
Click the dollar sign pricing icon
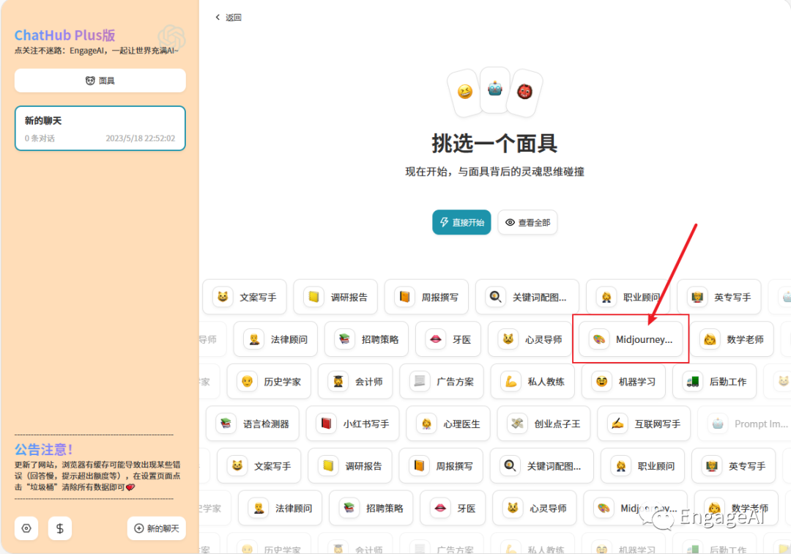(59, 528)
